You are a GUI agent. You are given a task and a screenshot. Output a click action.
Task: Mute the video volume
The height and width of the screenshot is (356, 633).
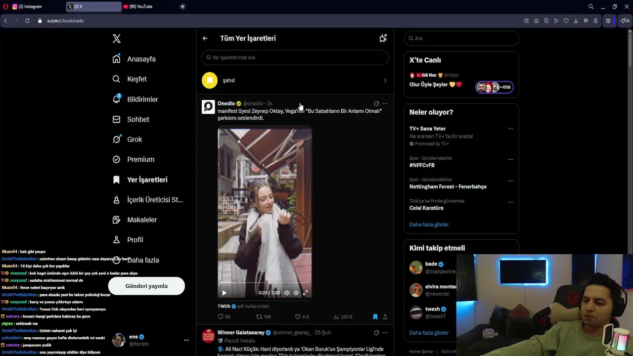point(286,293)
